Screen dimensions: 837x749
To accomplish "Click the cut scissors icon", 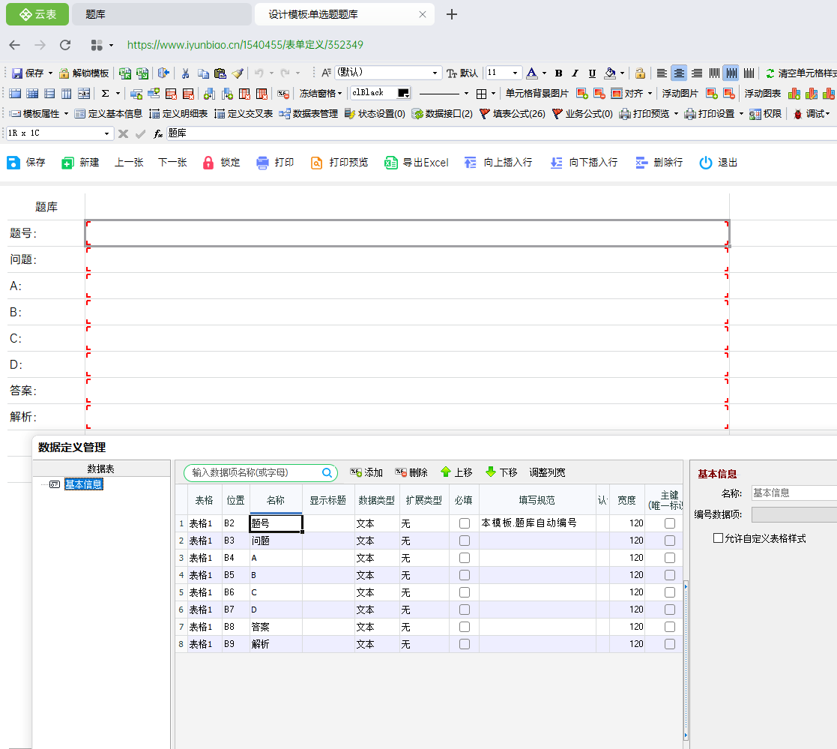I will 185,73.
